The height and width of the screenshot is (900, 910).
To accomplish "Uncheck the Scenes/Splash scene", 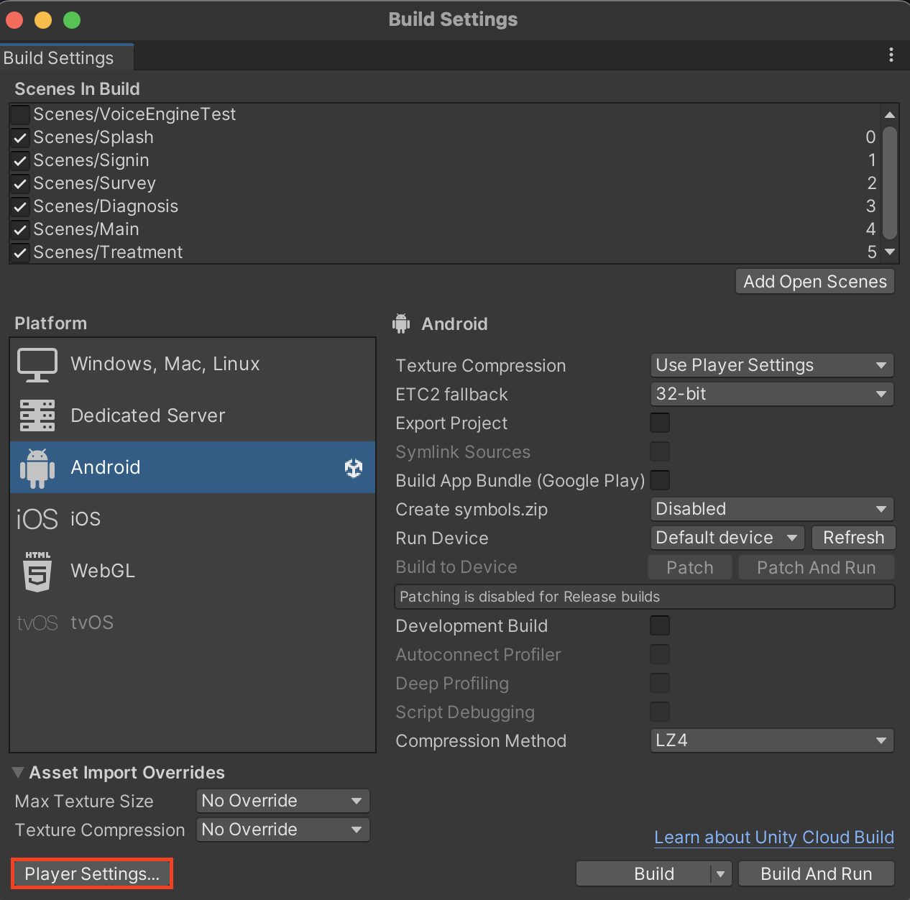I will [x=20, y=137].
